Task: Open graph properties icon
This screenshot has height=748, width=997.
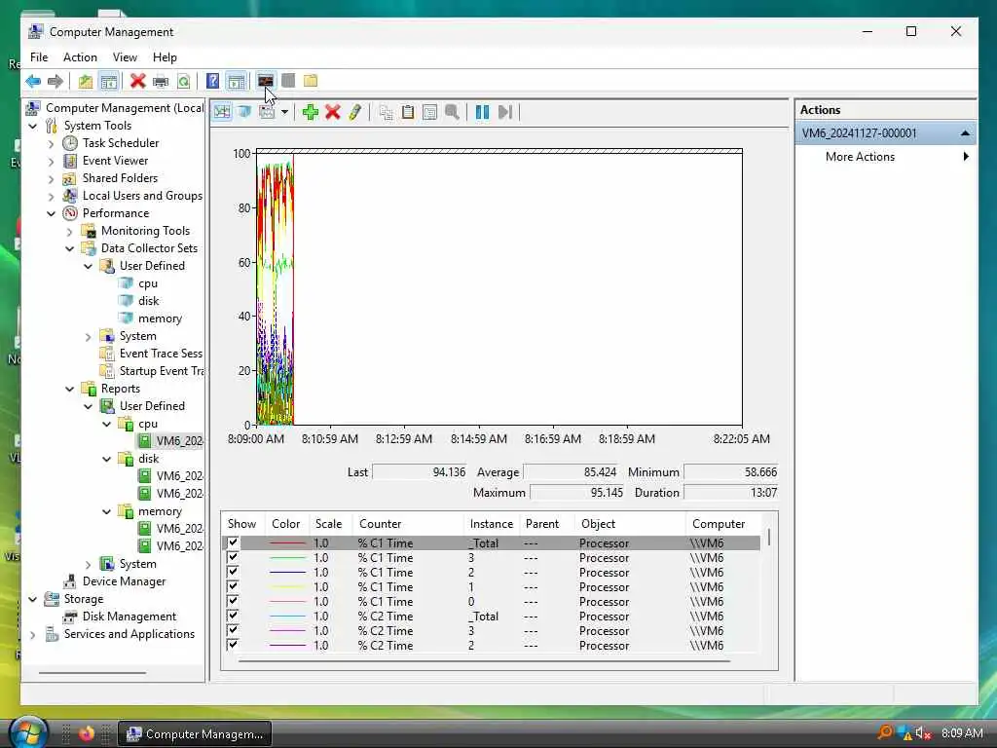Action: [x=429, y=112]
